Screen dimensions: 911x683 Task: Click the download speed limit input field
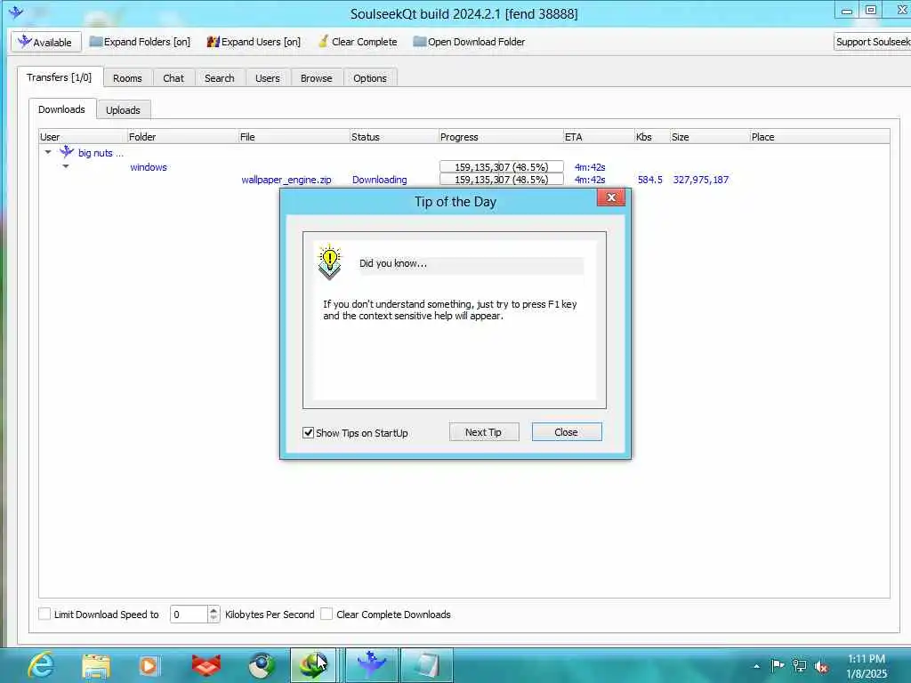pyautogui.click(x=189, y=614)
